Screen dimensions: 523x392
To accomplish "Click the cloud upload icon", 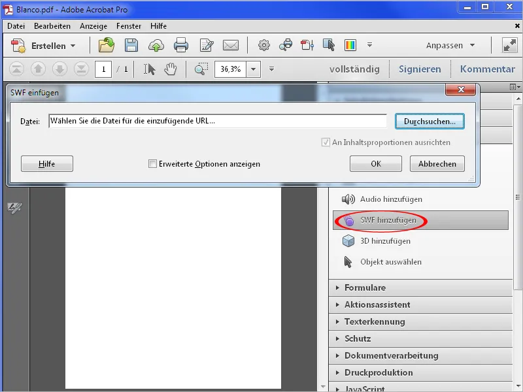I will coord(156,45).
